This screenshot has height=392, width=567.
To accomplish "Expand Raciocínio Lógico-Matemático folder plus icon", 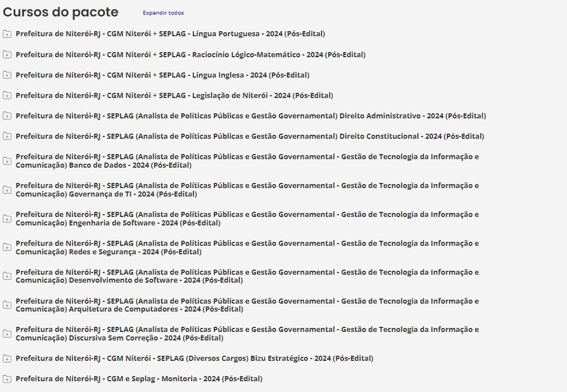I will tap(7, 55).
